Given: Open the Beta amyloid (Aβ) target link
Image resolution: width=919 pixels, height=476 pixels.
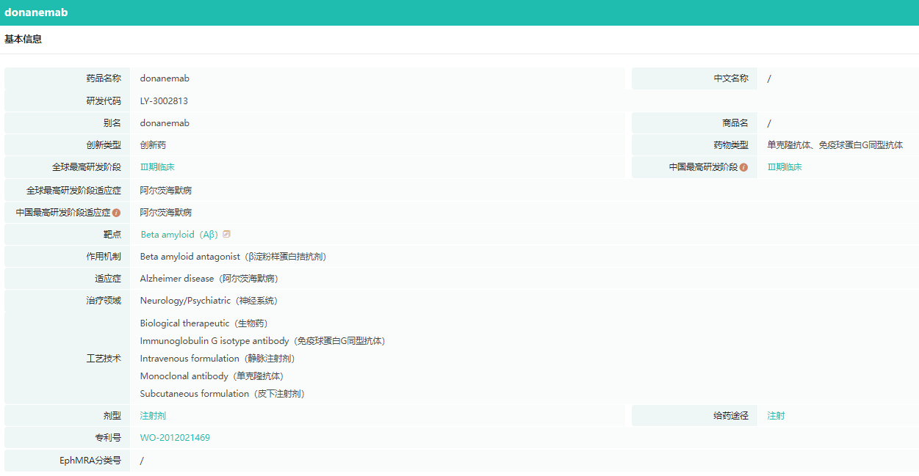Looking at the screenshot, I should tap(179, 235).
